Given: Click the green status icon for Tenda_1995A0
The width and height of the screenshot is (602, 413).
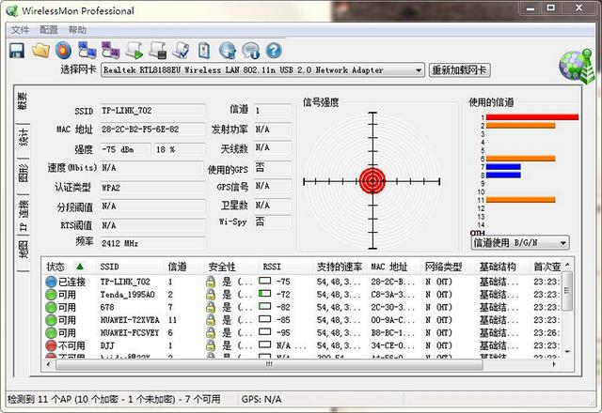Looking at the screenshot, I should (x=51, y=295).
